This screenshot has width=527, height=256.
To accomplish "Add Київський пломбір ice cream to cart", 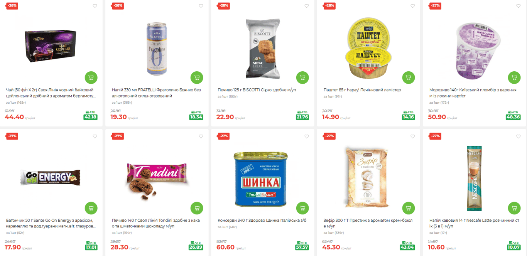I will point(514,77).
